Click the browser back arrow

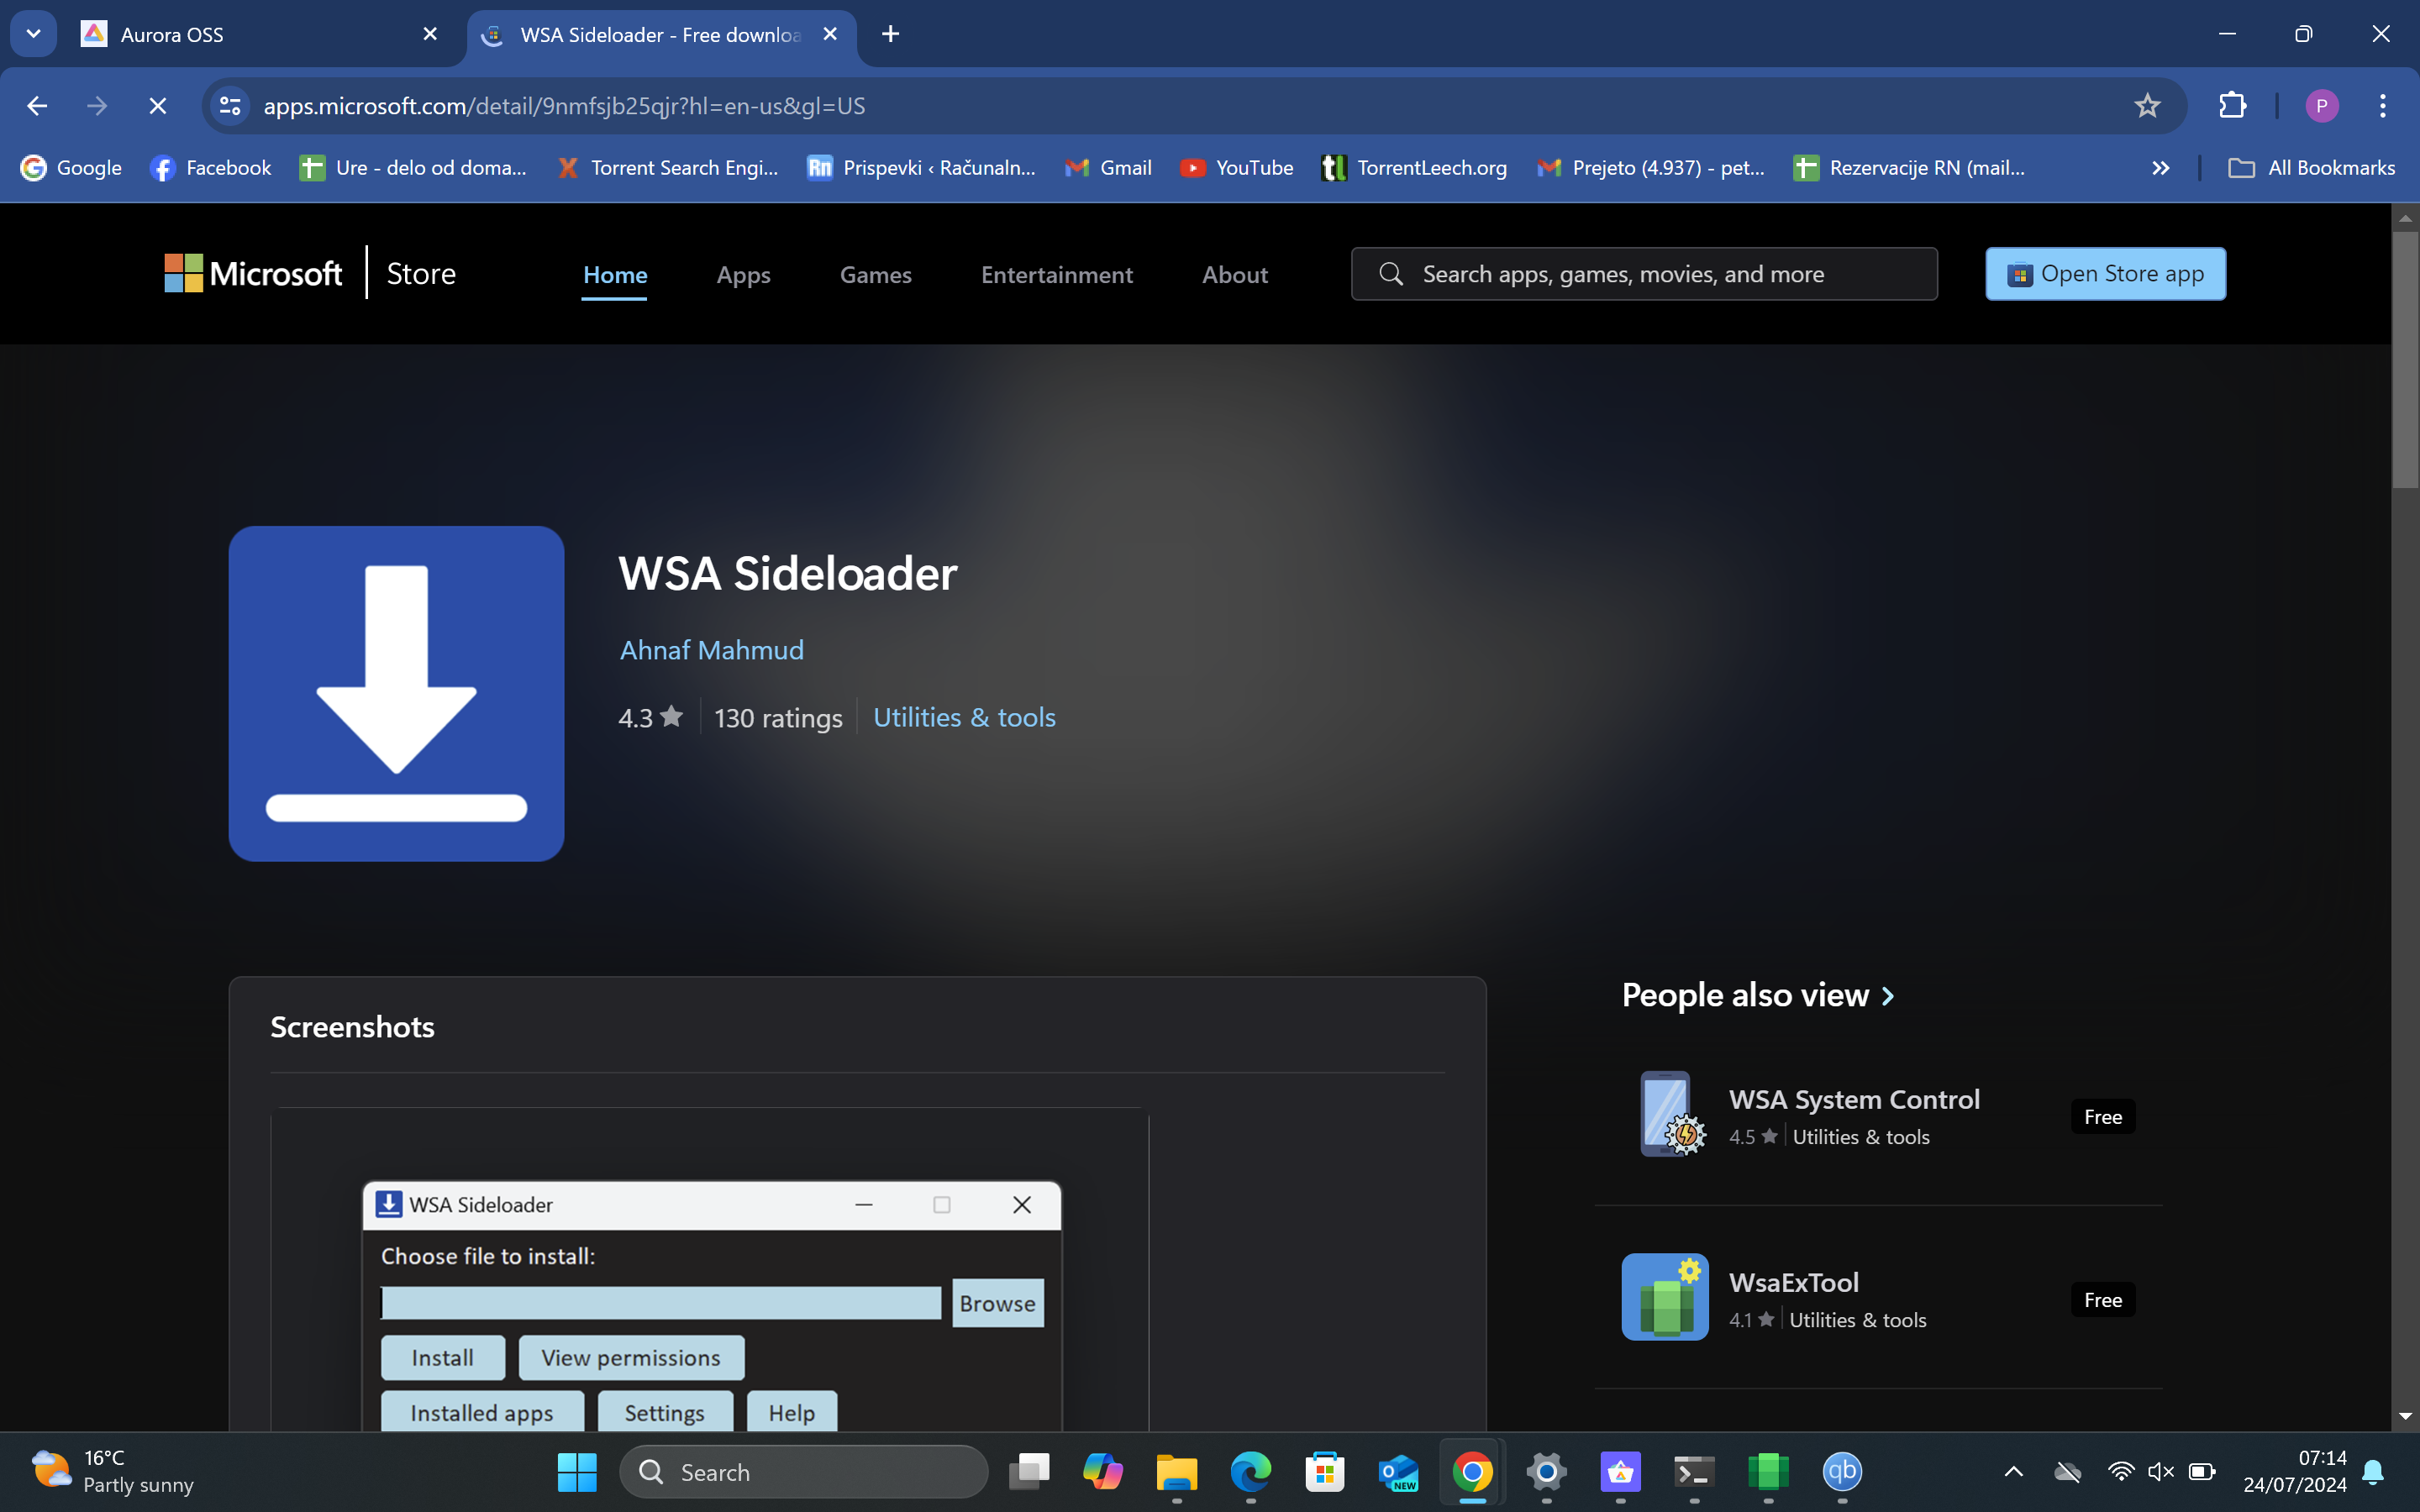coord(37,106)
